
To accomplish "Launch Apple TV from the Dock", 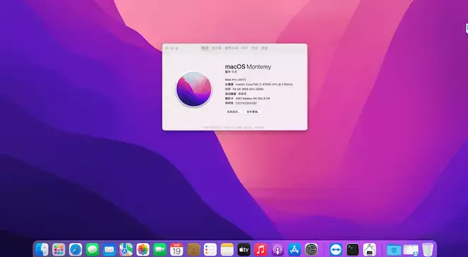I will coord(244,249).
